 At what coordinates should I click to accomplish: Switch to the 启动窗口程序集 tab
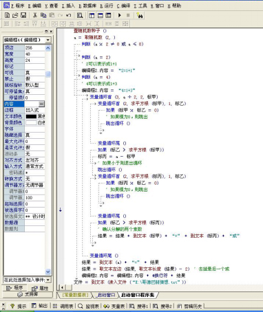pyautogui.click(x=138, y=295)
